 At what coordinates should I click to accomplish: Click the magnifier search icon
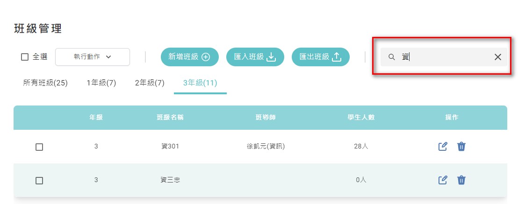[x=391, y=57]
